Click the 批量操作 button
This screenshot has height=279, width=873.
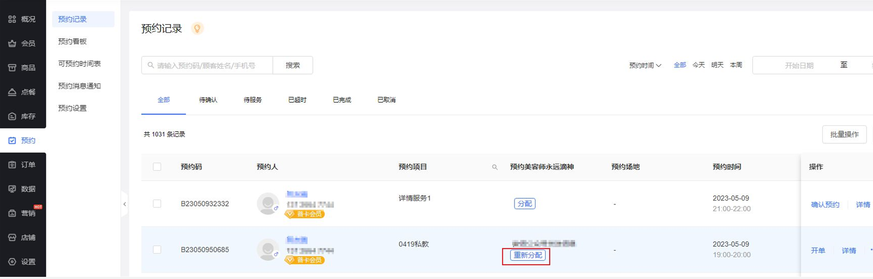pos(844,134)
